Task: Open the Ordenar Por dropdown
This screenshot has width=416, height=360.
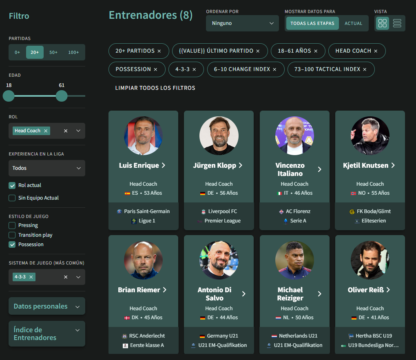Action: [242, 23]
